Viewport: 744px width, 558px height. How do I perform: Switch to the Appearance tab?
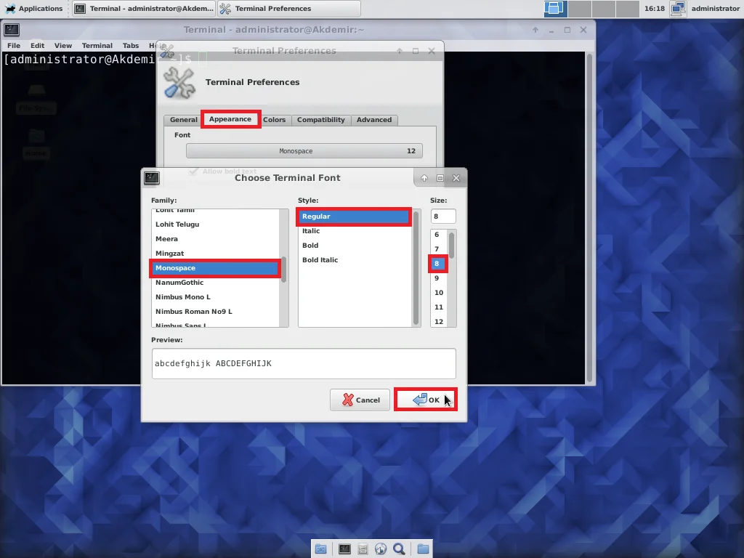[x=230, y=119]
